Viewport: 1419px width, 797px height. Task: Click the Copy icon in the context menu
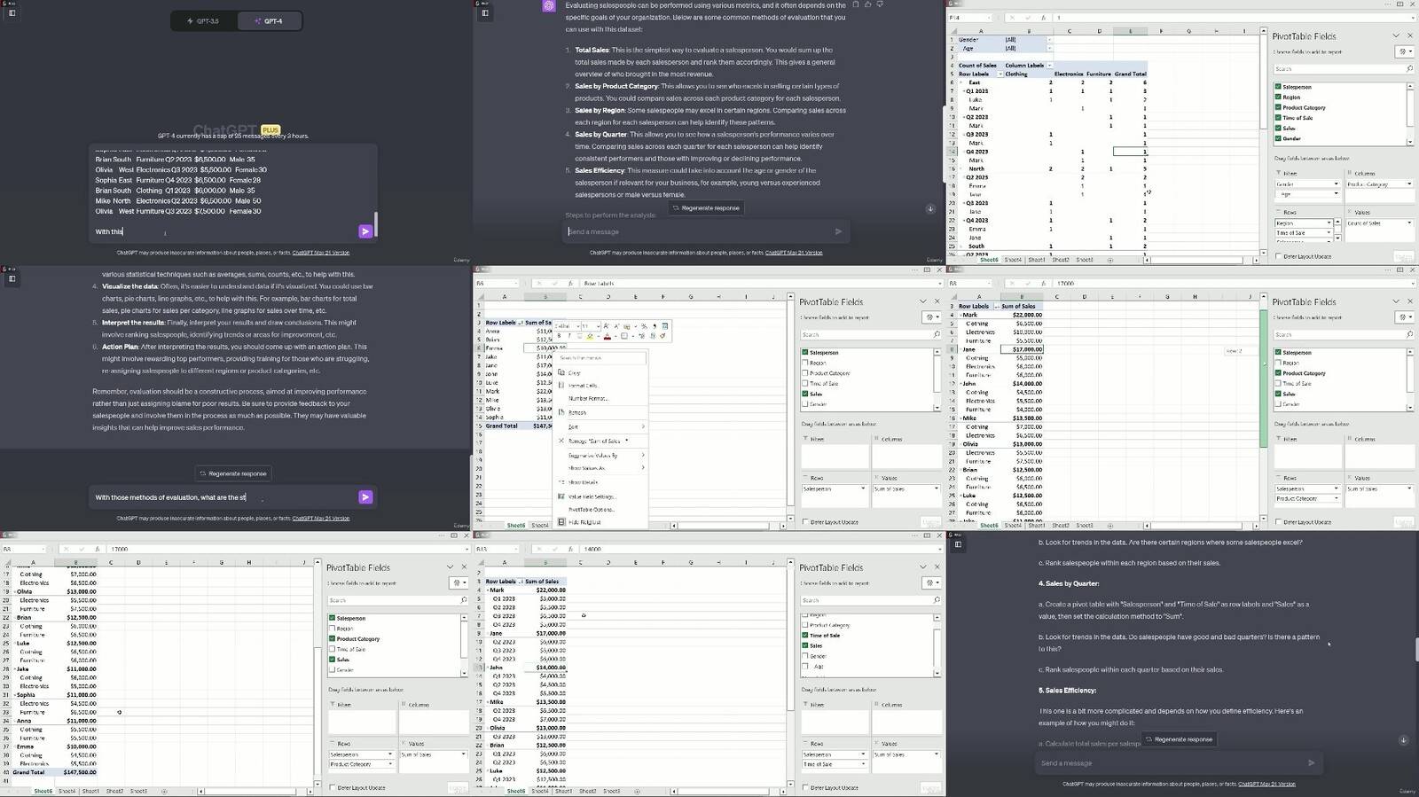[561, 372]
